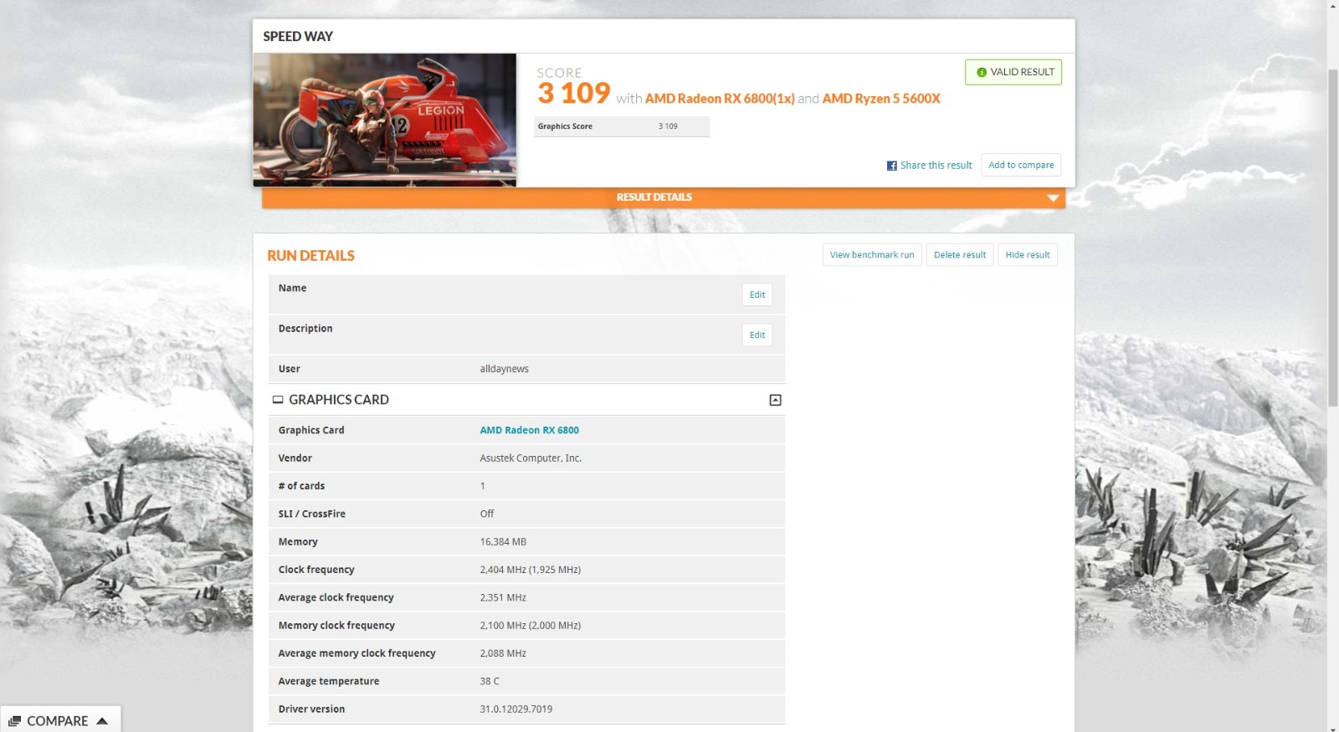1339x732 pixels.
Task: Select vendor text Asustek Computer, Inc.
Action: coord(531,458)
